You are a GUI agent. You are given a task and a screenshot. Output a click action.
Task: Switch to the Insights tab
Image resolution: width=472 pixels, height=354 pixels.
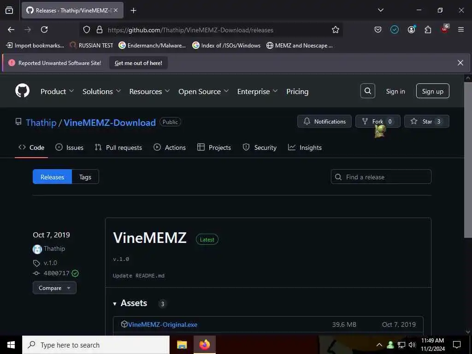tap(305, 147)
